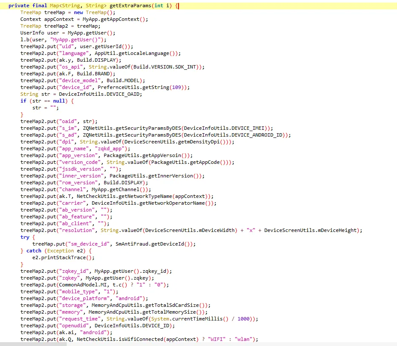The width and height of the screenshot is (397, 346).
Task: Click DeviceInfoUtils.DEVICE_IMEI reference
Action: (x=224, y=128)
